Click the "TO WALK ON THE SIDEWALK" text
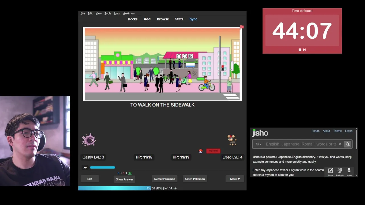 click(x=162, y=105)
